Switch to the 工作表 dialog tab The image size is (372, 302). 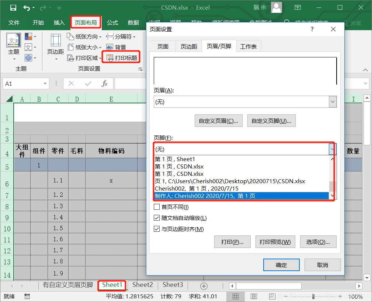coord(248,47)
